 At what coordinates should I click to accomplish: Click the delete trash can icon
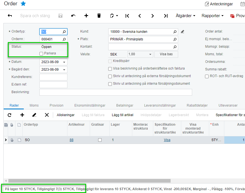click(99, 15)
